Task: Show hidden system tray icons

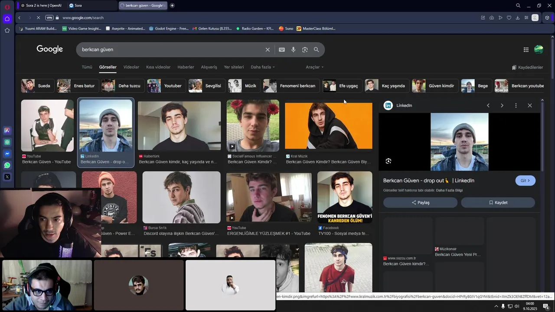Action: (x=496, y=306)
